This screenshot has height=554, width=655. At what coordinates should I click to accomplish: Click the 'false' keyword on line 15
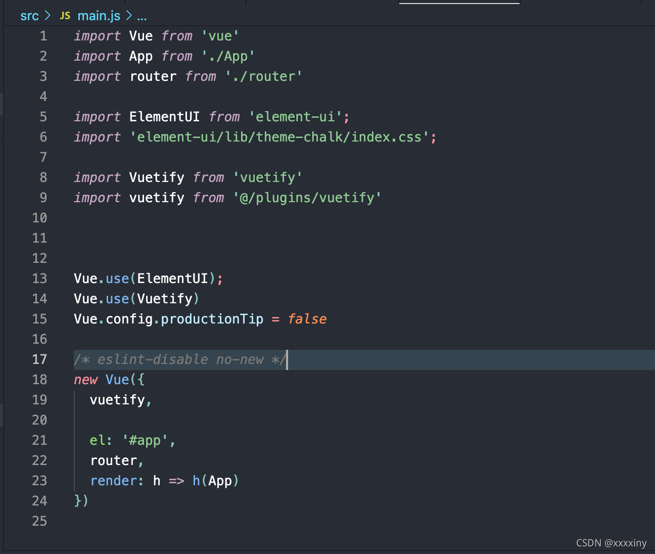307,318
